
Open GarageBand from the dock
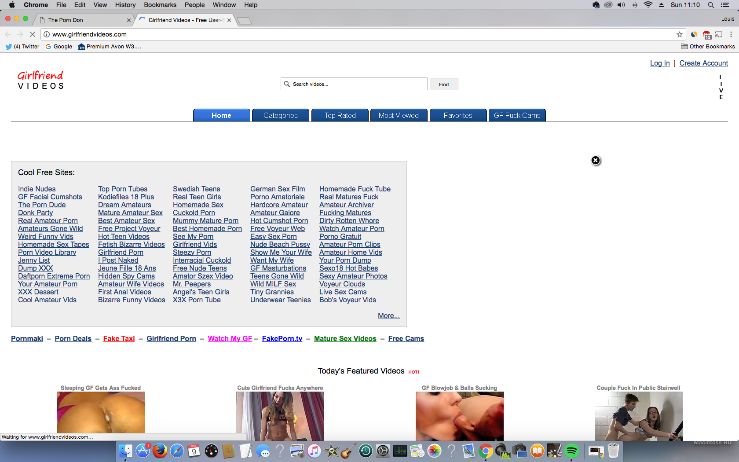coord(348,451)
